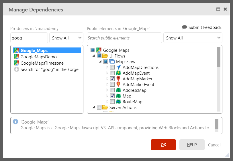Uncheck the AddMapMarker checkbox
This screenshot has width=233, height=161.
(112, 79)
